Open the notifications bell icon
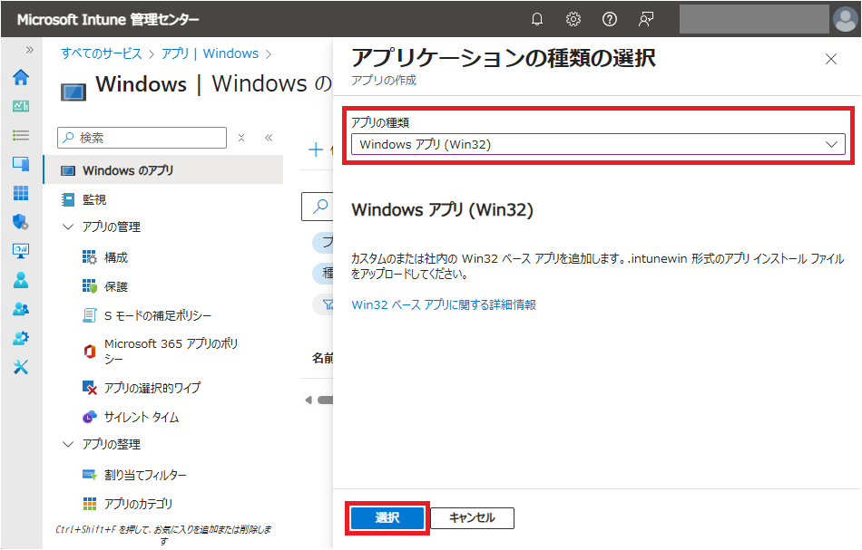 (x=537, y=19)
